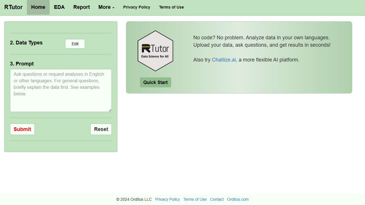Click inside the Prompt text area
This screenshot has width=365, height=205.
pyautogui.click(x=61, y=90)
